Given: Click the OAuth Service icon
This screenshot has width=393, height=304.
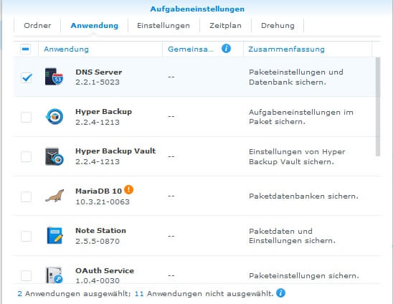Looking at the screenshot, I should [54, 275].
